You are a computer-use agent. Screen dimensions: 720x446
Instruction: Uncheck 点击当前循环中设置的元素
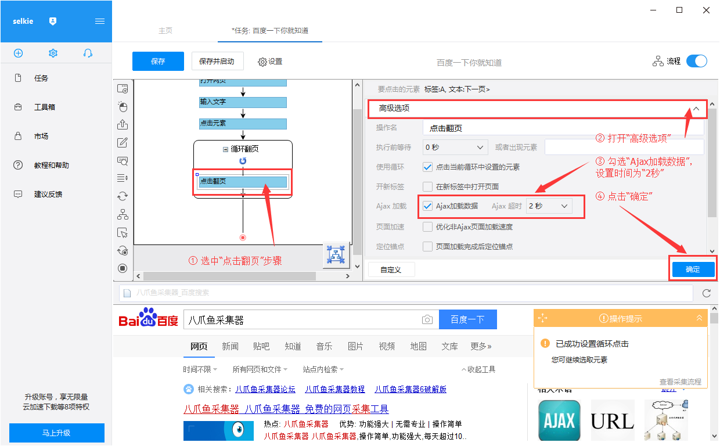coord(428,167)
